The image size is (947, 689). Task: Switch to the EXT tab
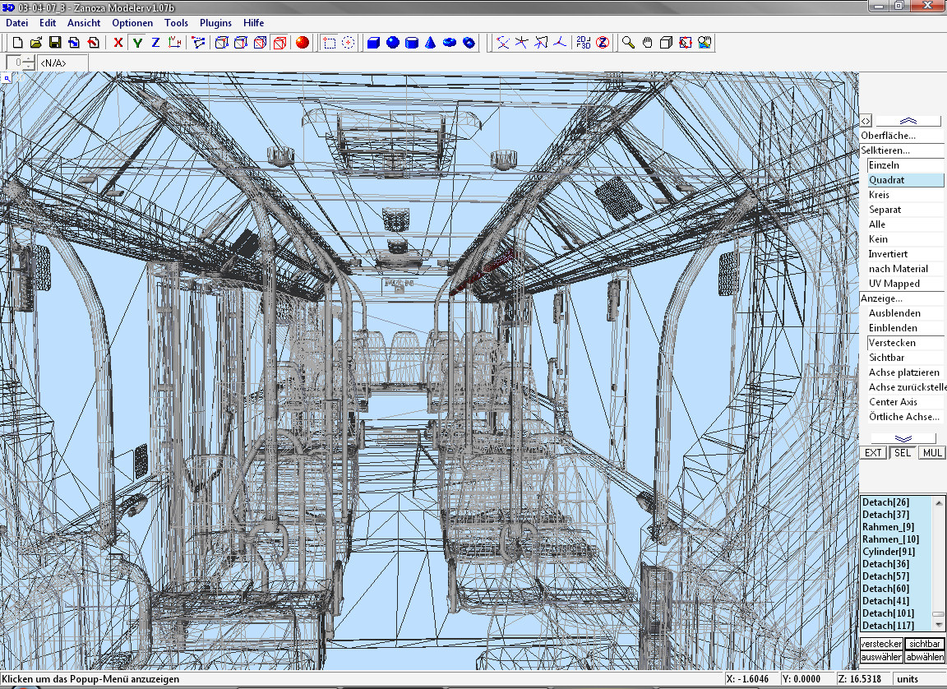tap(873, 453)
